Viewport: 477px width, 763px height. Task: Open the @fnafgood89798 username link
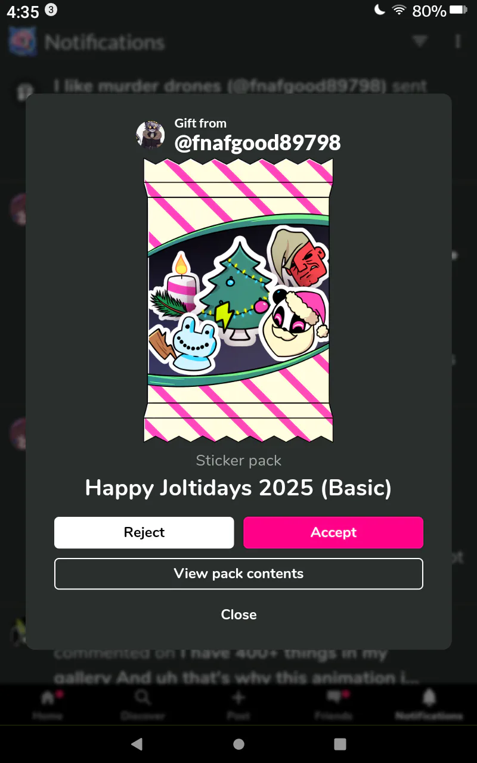pos(258,142)
